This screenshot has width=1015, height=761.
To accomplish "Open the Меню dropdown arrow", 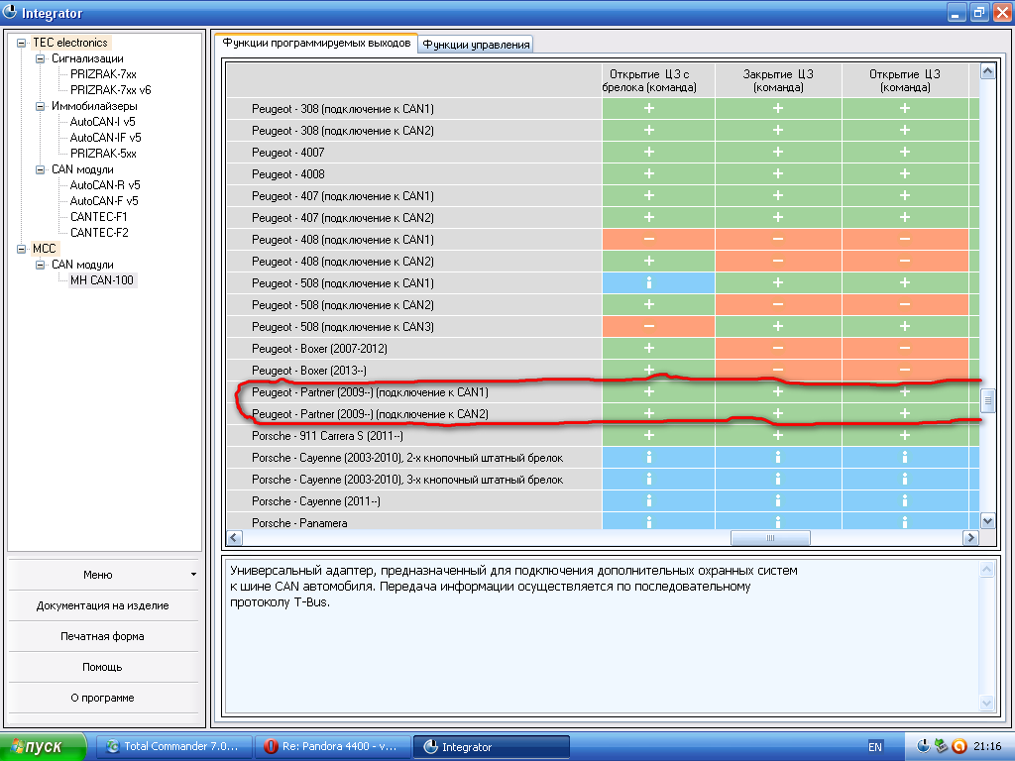I will click(x=193, y=575).
